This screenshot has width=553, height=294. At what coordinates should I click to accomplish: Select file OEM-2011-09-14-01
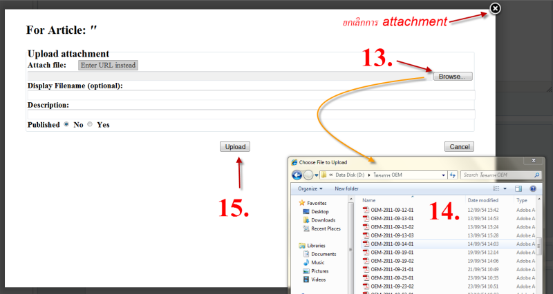click(392, 244)
